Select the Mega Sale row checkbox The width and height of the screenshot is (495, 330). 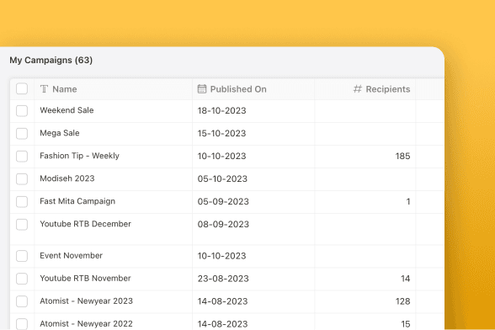point(22,134)
